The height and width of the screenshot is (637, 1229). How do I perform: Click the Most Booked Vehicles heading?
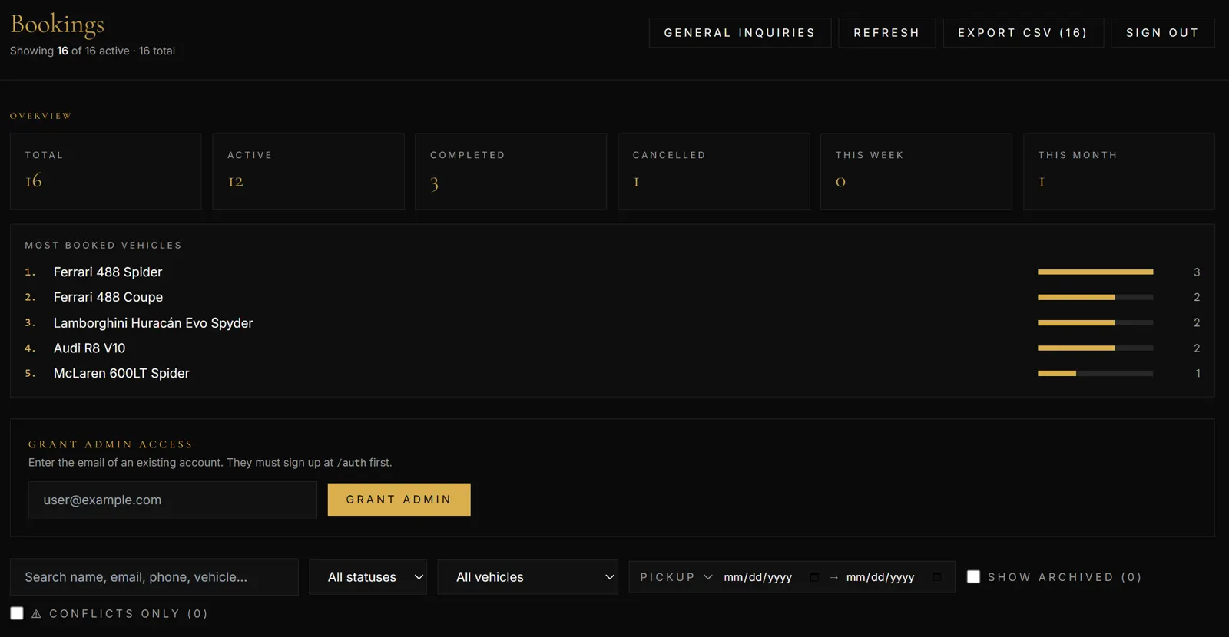coord(104,246)
